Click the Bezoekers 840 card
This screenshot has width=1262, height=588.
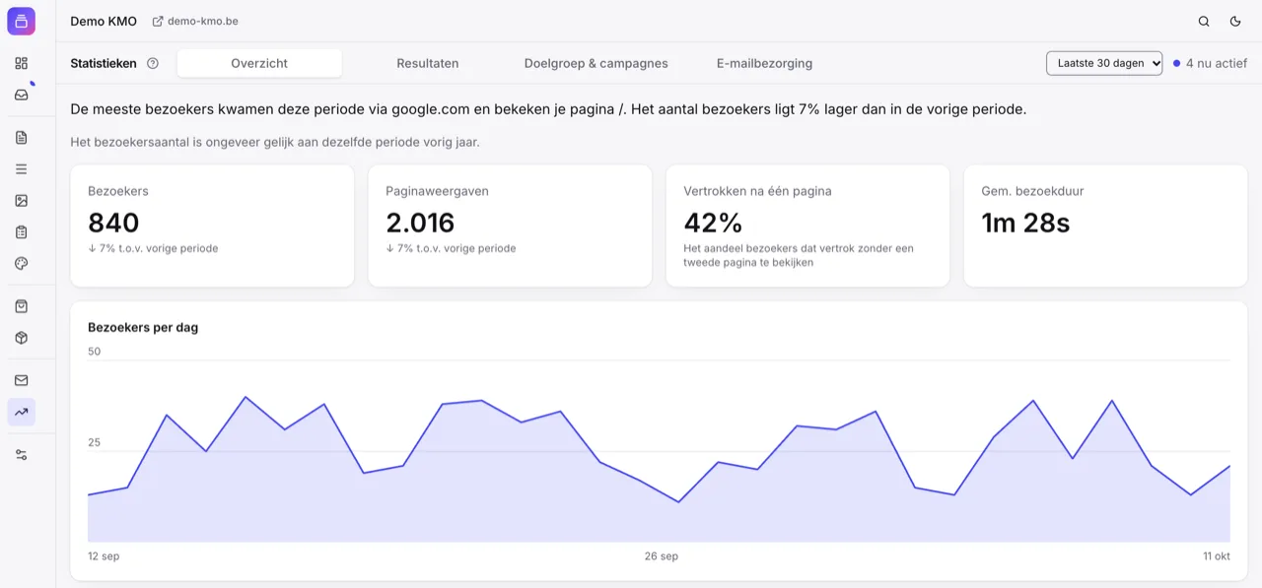pyautogui.click(x=212, y=226)
